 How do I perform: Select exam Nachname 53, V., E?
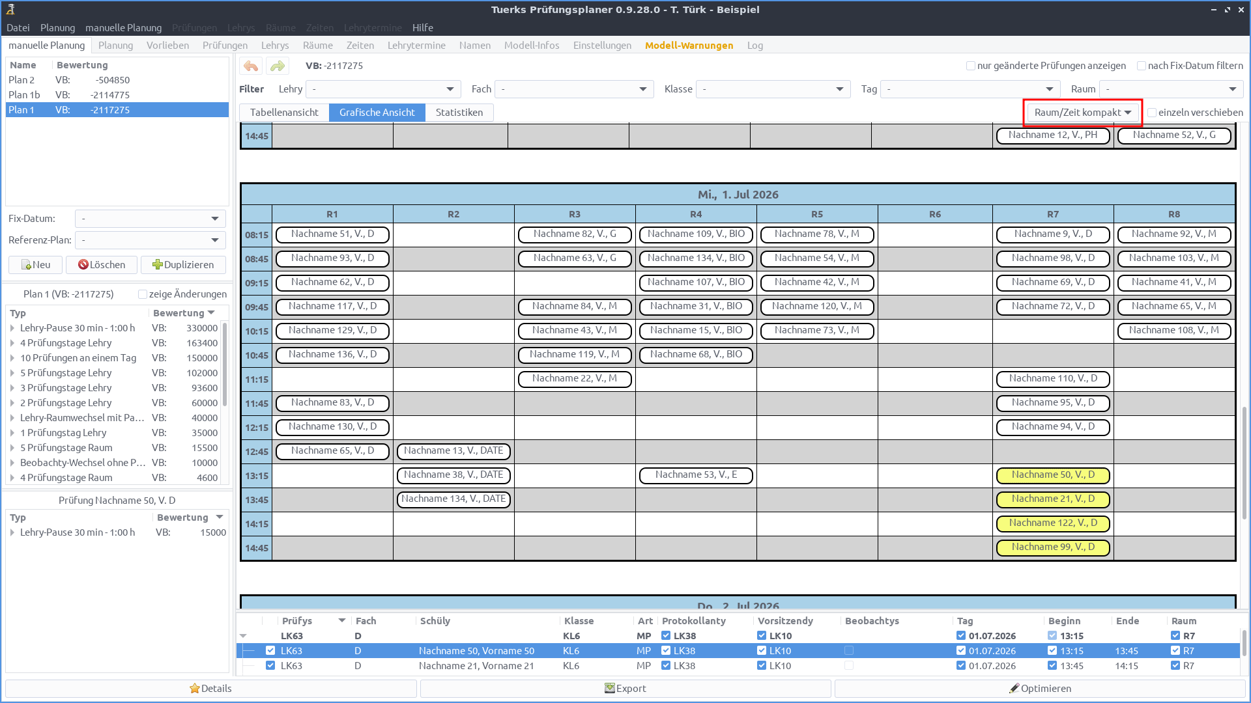[x=696, y=475]
